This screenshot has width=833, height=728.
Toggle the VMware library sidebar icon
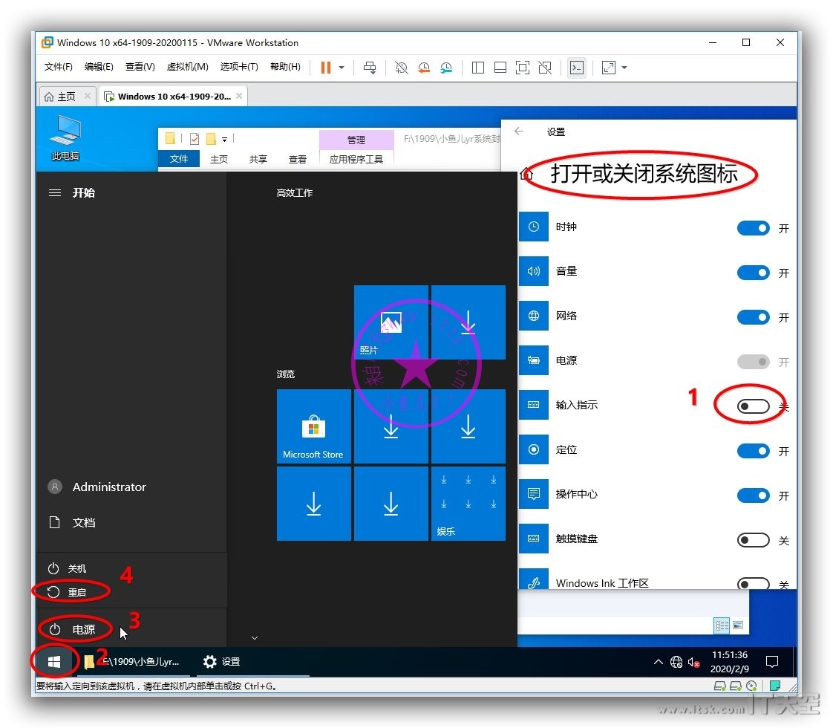coord(477,68)
